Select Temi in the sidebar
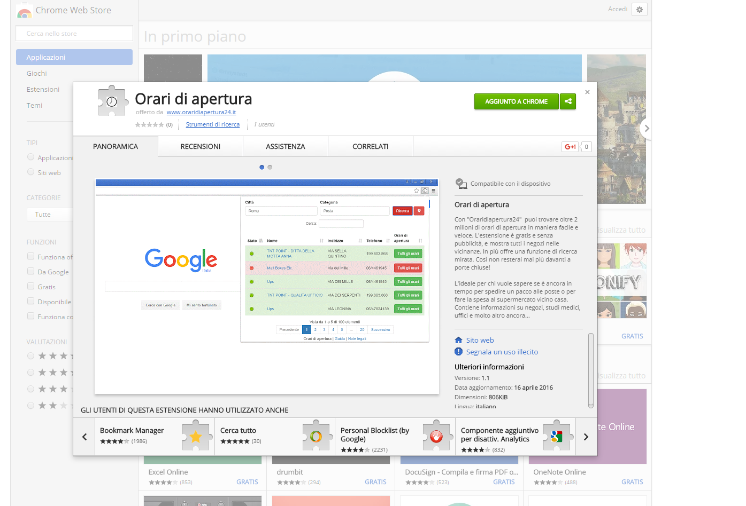 (x=34, y=105)
